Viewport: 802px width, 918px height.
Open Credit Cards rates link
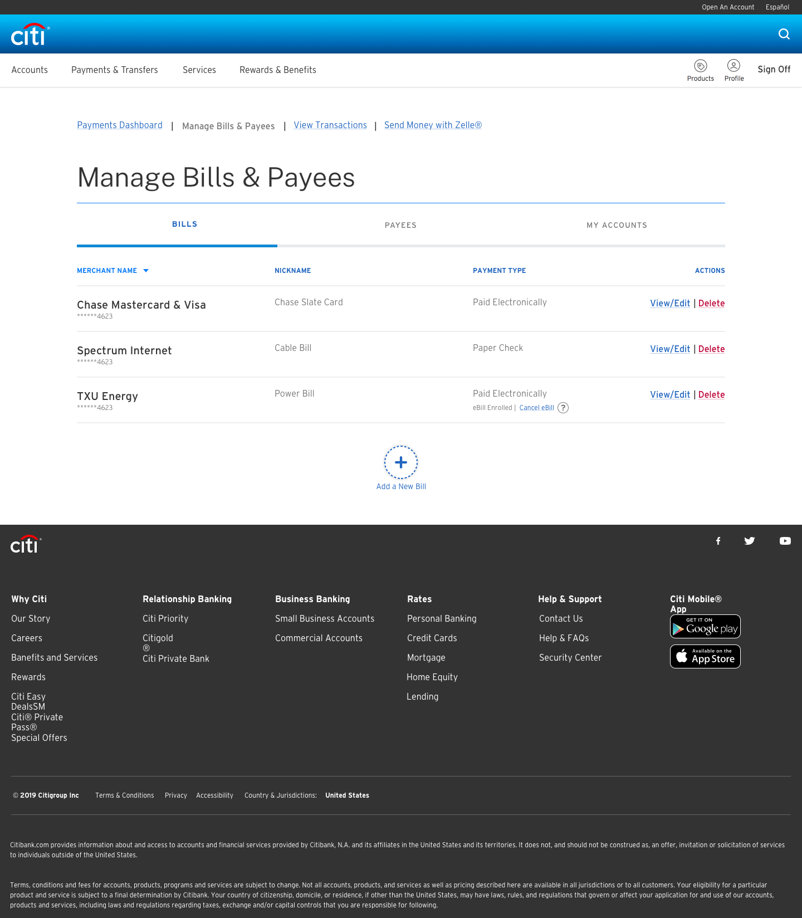pos(432,638)
